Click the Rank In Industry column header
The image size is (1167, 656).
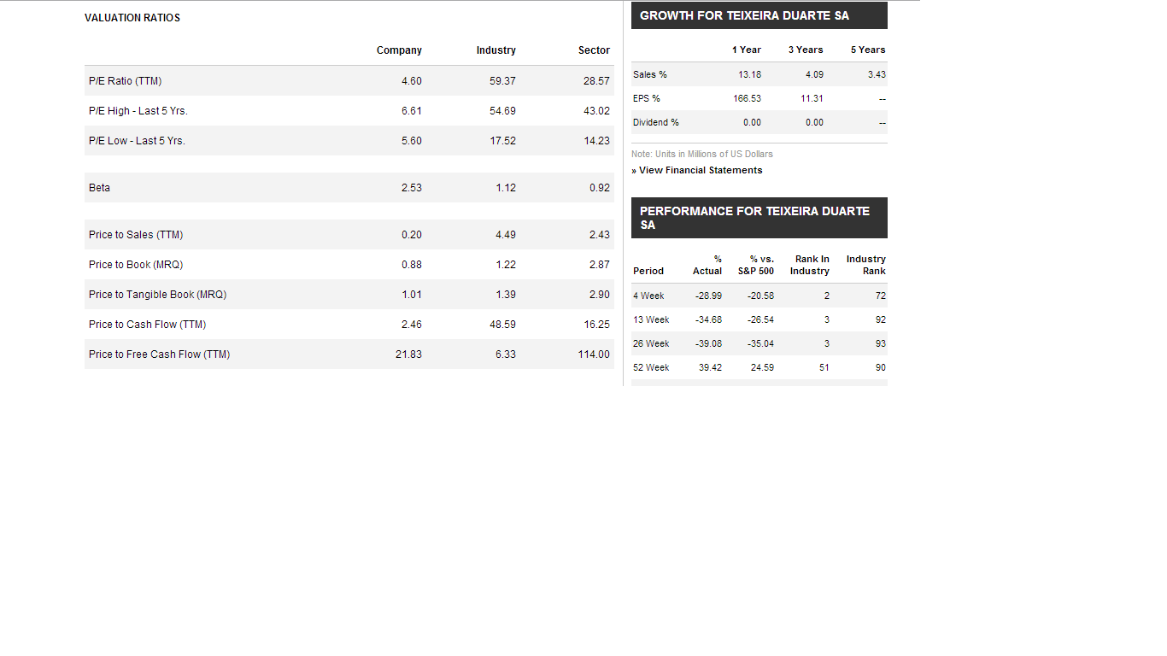pyautogui.click(x=810, y=265)
